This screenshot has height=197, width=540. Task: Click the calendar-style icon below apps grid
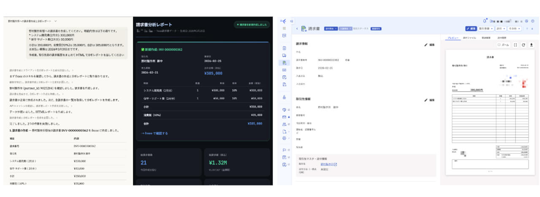pos(284,35)
